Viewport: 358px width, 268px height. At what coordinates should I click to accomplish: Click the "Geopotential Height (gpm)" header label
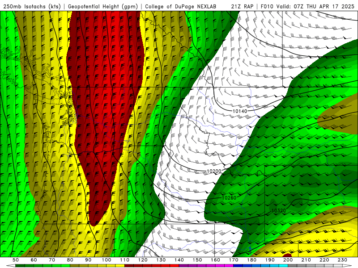103,6
